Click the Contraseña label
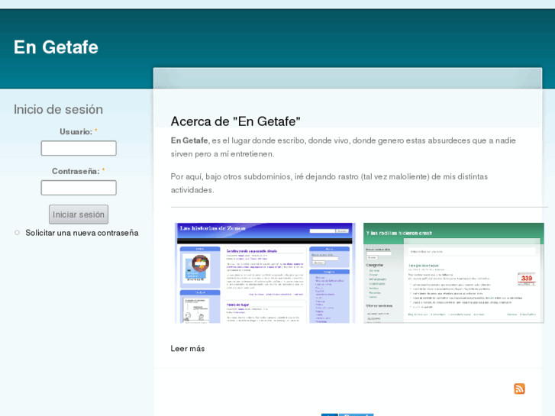This screenshot has height=416, width=555. point(76,171)
